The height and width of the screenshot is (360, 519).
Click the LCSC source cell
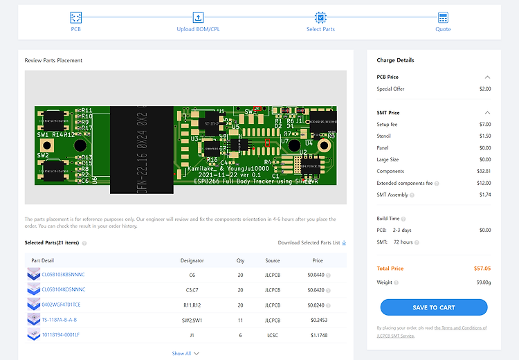click(x=273, y=336)
